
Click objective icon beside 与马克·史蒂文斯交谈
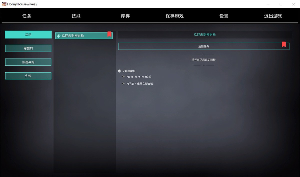coord(123,84)
